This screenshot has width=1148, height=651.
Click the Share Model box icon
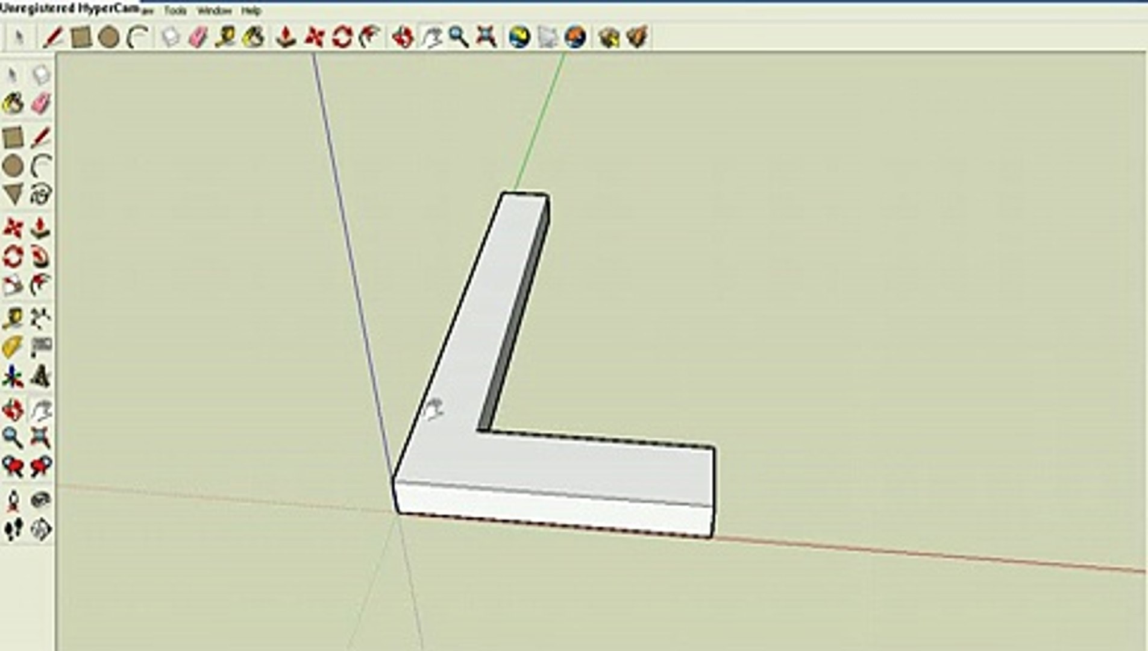tap(637, 37)
